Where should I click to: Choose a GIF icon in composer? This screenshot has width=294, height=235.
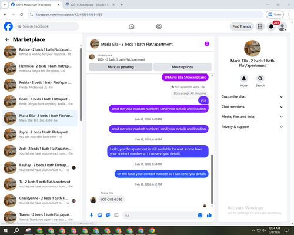[x=116, y=216]
